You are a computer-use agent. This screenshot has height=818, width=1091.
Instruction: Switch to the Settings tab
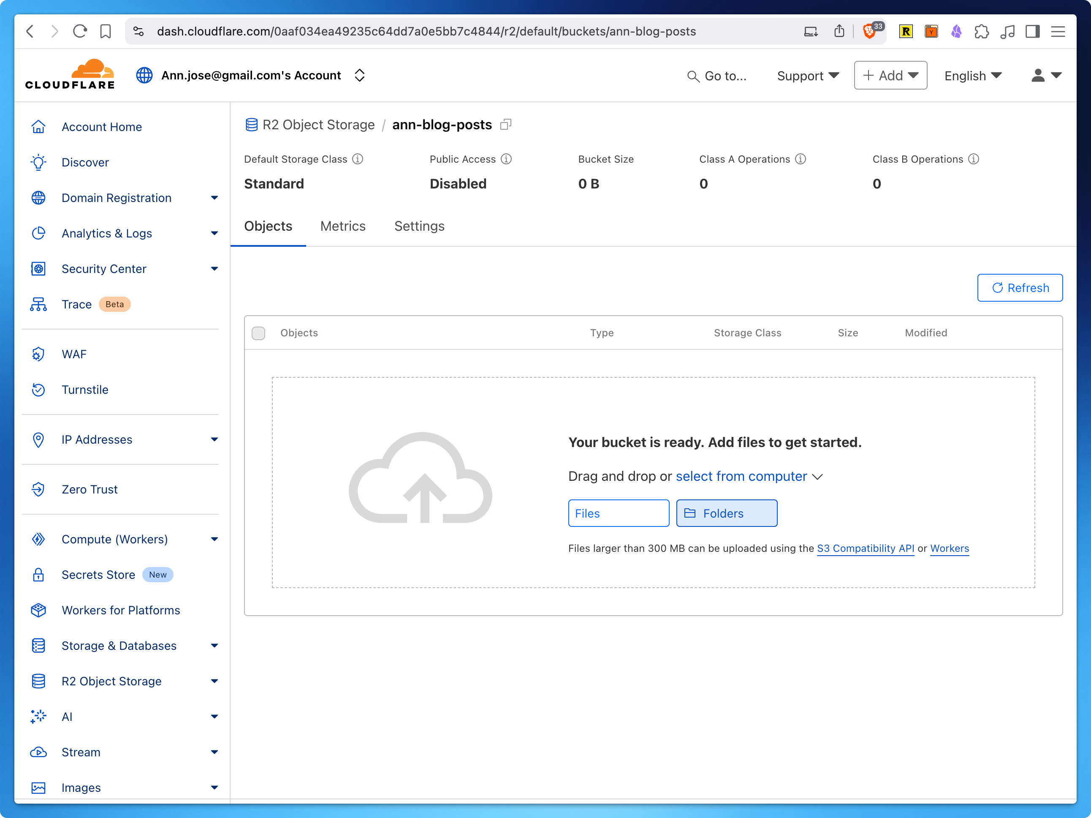coord(419,226)
